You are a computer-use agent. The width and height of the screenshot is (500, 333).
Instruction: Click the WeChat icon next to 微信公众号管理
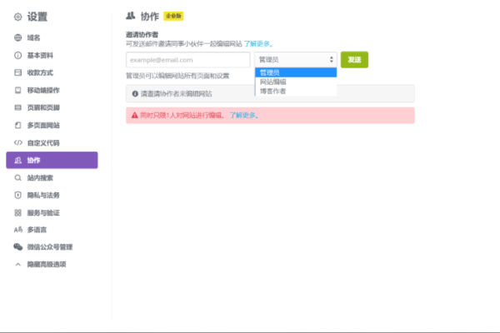[x=17, y=247]
